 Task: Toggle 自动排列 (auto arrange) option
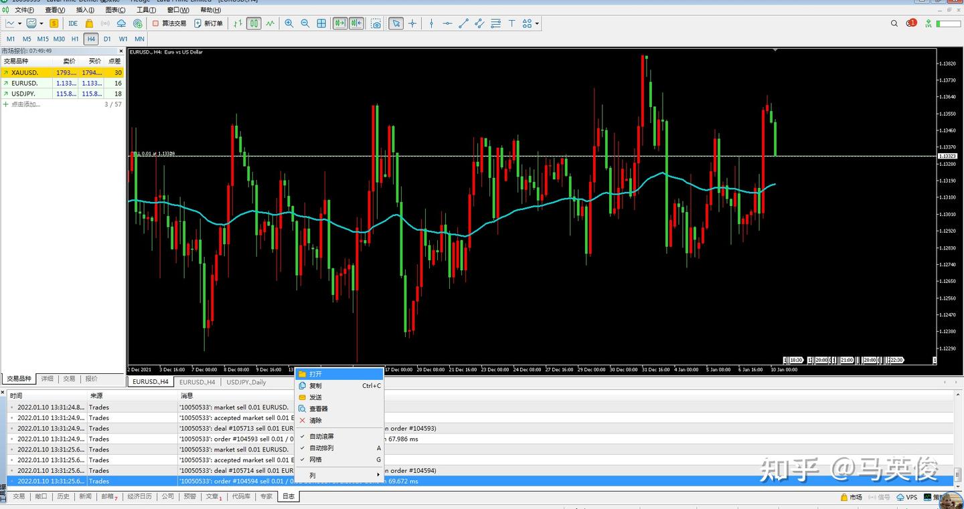click(x=321, y=448)
